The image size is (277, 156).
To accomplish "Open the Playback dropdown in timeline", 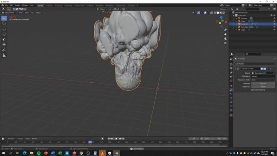I will (12, 139).
